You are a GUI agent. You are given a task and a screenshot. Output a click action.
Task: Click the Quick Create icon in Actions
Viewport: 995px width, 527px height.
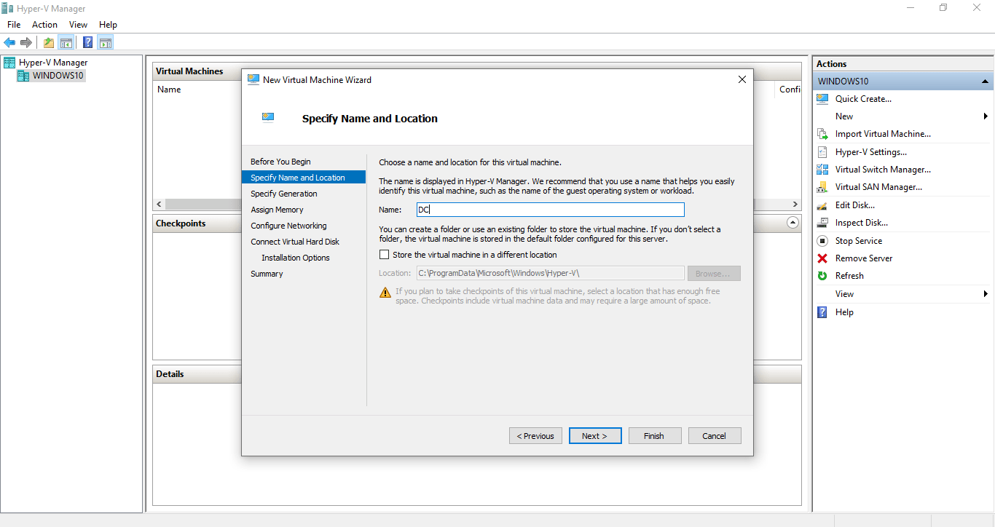(823, 99)
